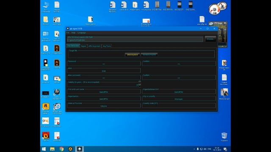271x152 pixels.
Task: Focus the State or Province field
Action: point(104,106)
